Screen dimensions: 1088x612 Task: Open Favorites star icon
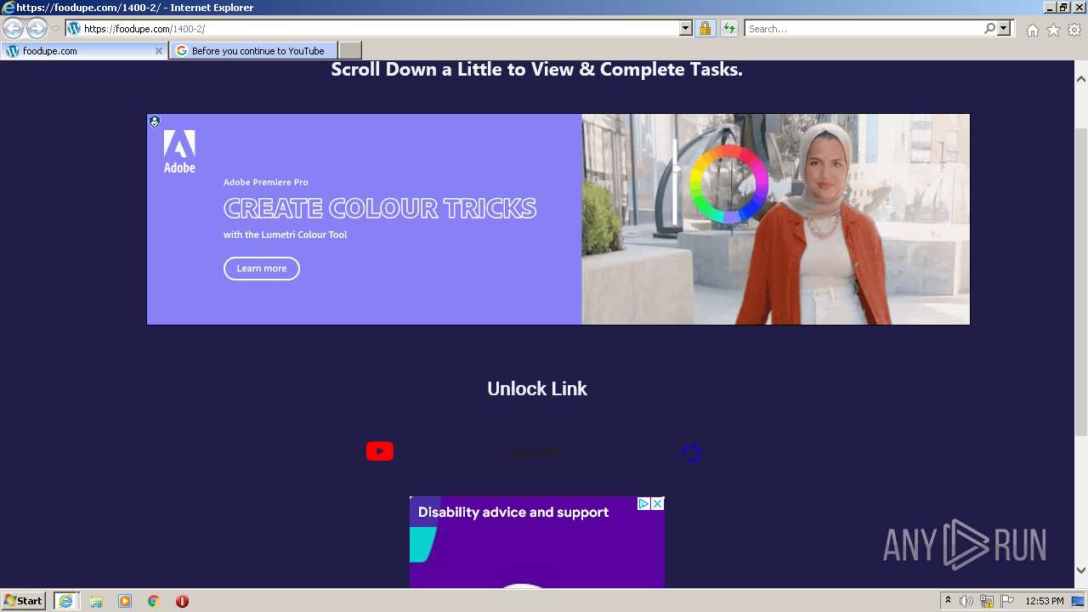point(1053,30)
